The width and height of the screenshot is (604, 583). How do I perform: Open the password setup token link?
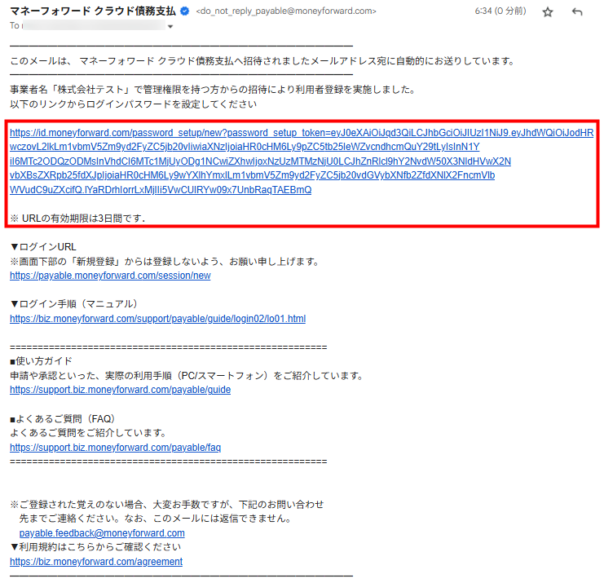pyautogui.click(x=302, y=161)
